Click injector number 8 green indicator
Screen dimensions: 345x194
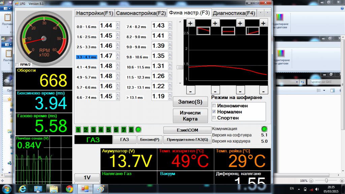(131, 130)
